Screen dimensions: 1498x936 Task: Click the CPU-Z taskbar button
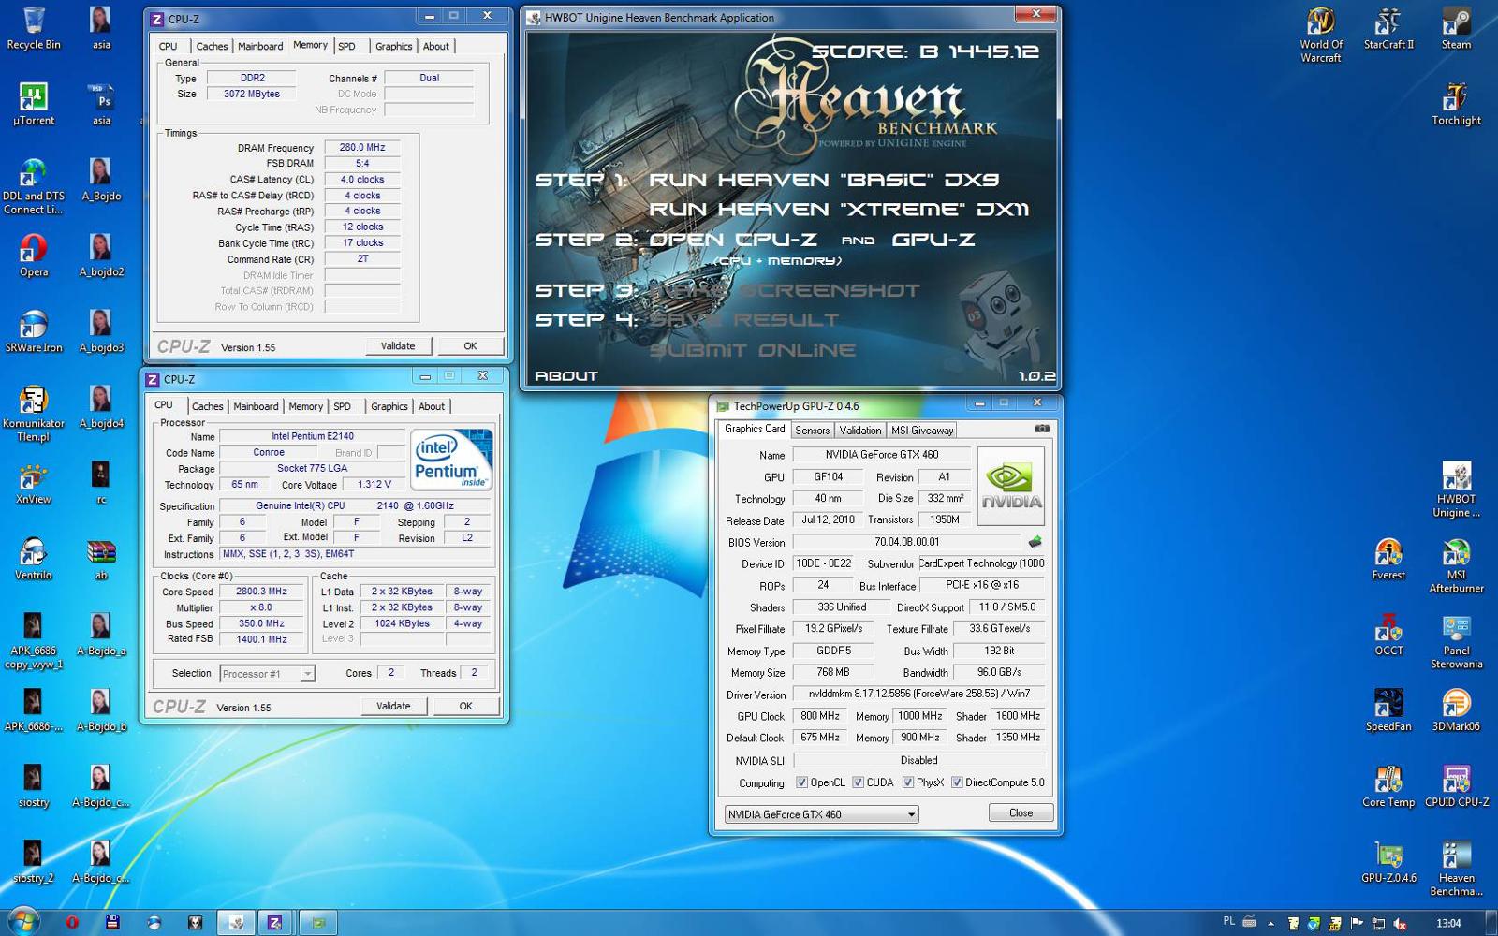click(x=274, y=922)
